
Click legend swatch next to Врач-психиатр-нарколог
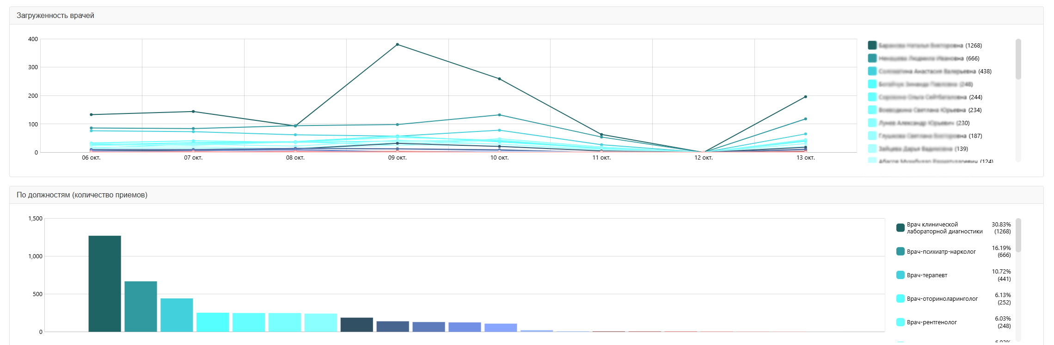coord(900,251)
